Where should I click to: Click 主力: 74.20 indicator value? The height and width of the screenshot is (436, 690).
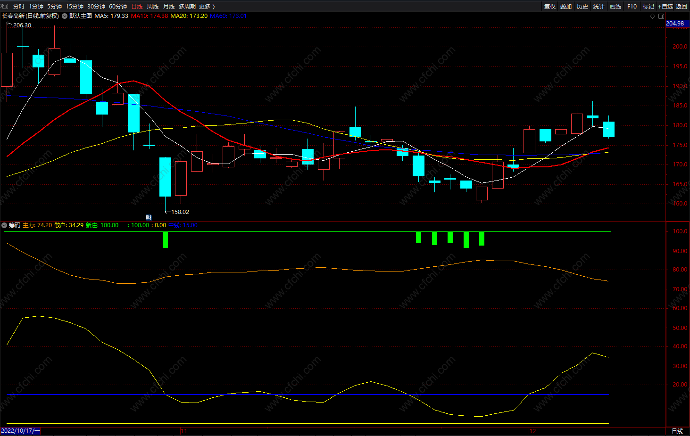point(37,225)
